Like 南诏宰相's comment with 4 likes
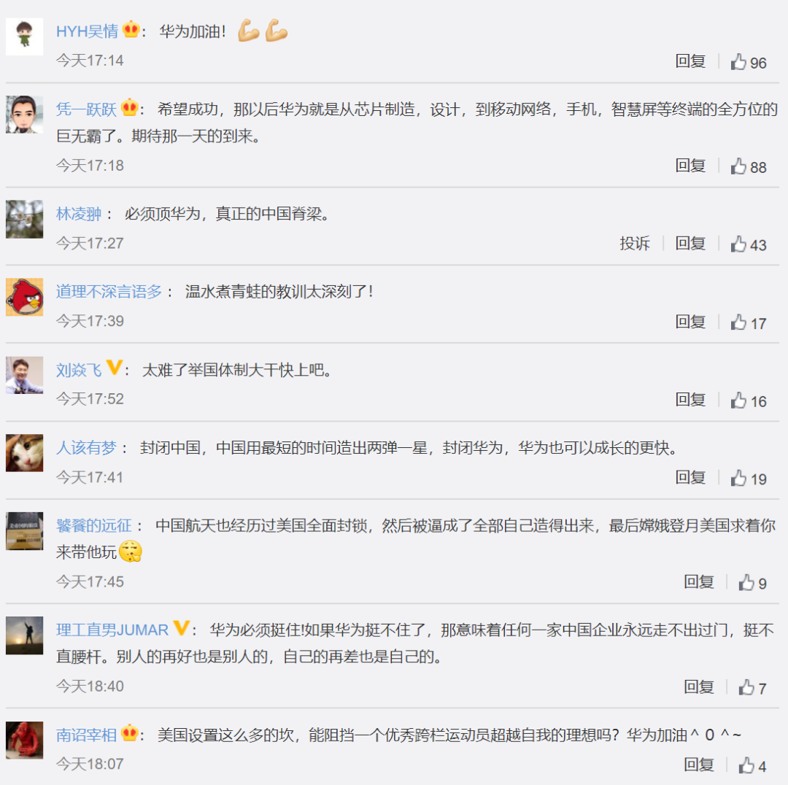The image size is (788, 785). point(752,765)
